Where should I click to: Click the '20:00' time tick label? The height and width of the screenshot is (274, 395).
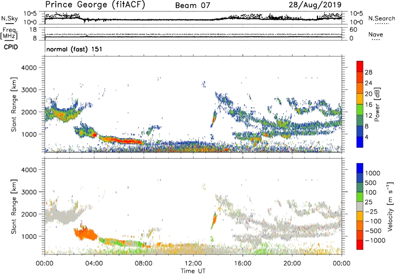[292, 264]
